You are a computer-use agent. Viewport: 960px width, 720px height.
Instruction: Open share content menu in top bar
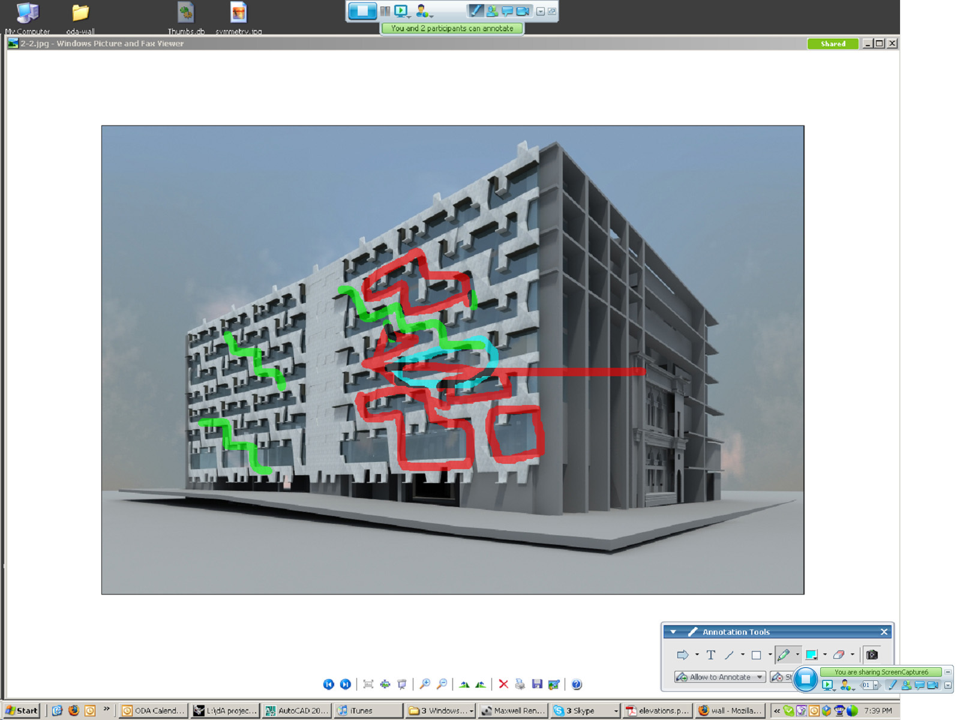click(402, 11)
